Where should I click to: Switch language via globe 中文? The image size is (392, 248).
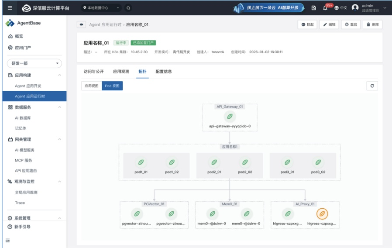click(340, 8)
